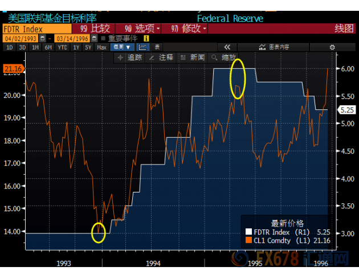Click the white FDTR Index legend swatch
Viewport: 359px width, 279px height.
point(248,232)
